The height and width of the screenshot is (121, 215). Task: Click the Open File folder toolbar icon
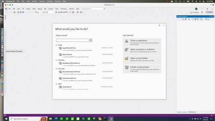[x=18, y=12]
